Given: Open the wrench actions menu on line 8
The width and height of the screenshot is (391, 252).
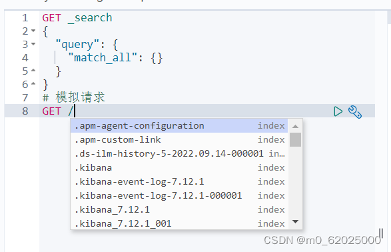Looking at the screenshot, I should click(x=355, y=112).
